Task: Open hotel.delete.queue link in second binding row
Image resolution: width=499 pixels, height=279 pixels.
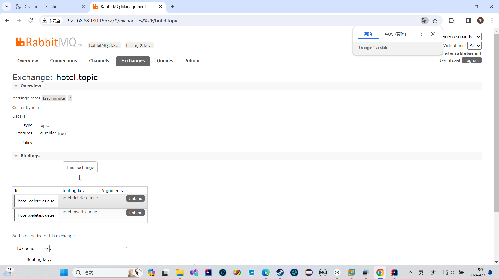Action: tap(36, 215)
